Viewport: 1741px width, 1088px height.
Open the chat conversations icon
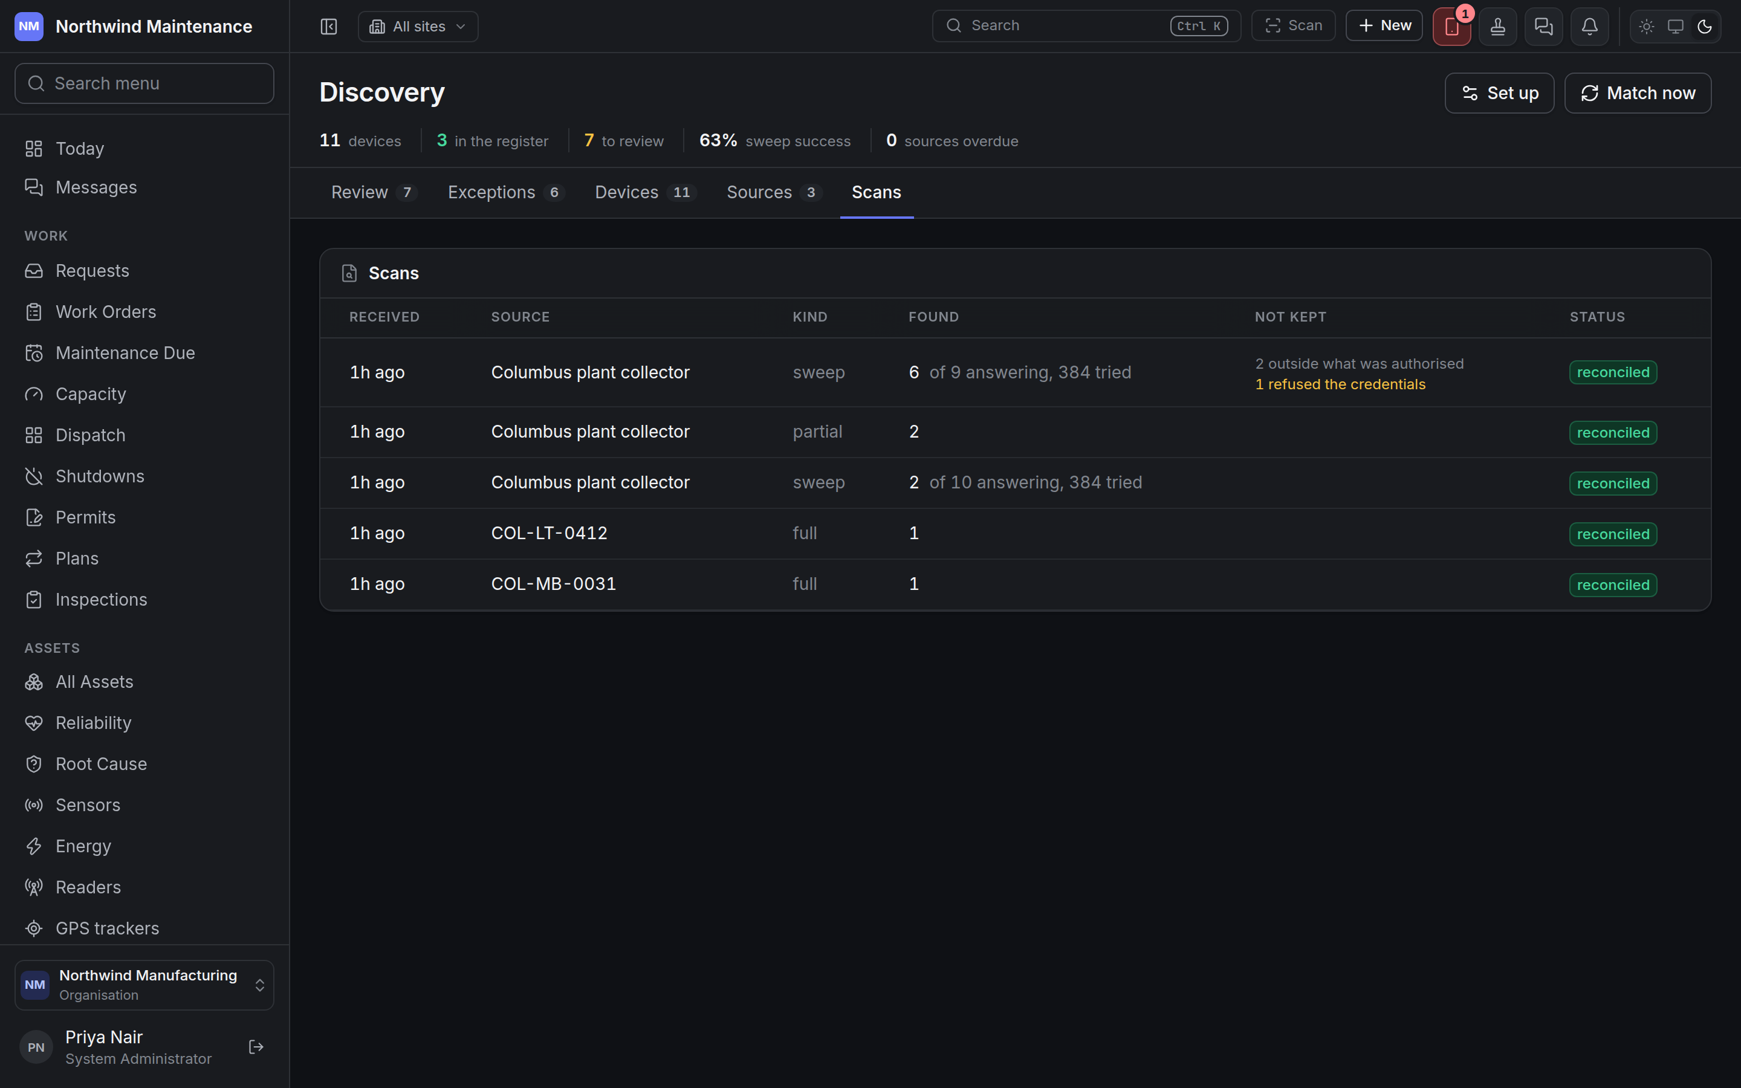pos(1544,27)
